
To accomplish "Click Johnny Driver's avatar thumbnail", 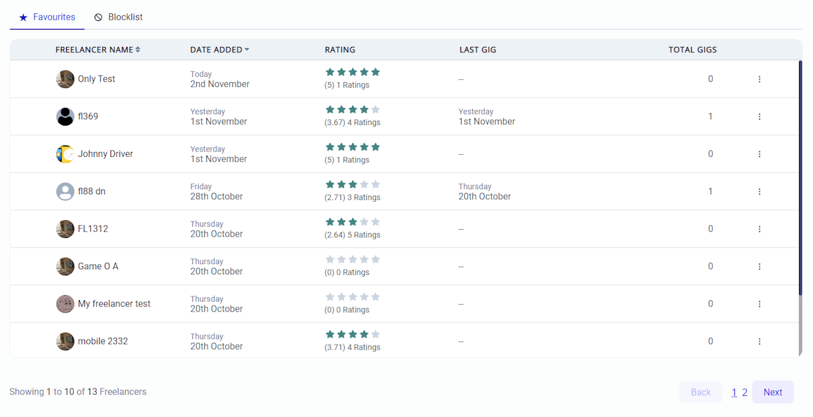I will (x=65, y=154).
